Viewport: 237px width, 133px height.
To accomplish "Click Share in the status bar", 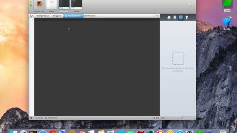I will point(40,118).
